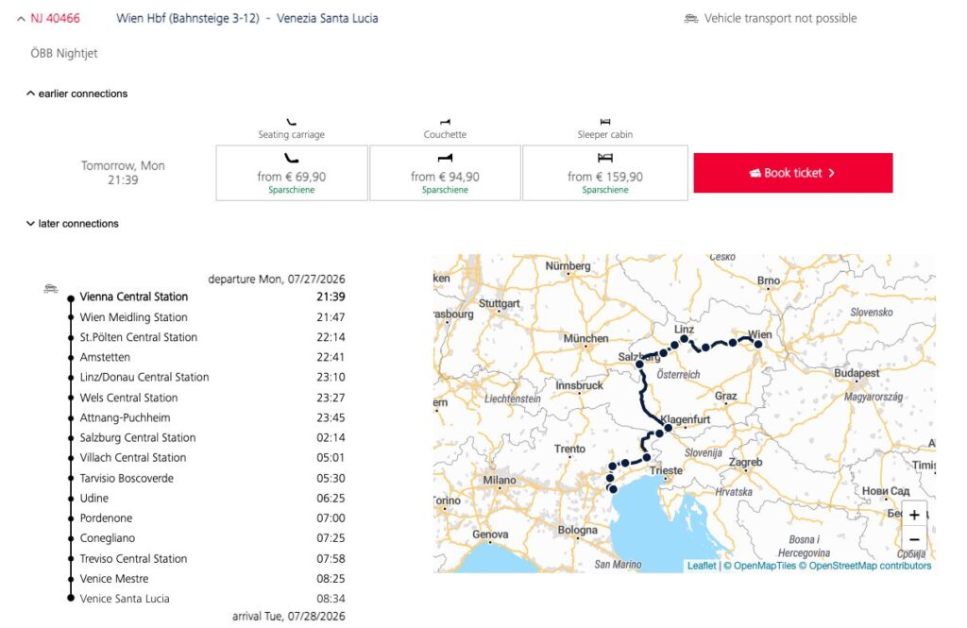Screen dimensions: 967x628
Task: Click the Amstetten stop
Action: 105,357
